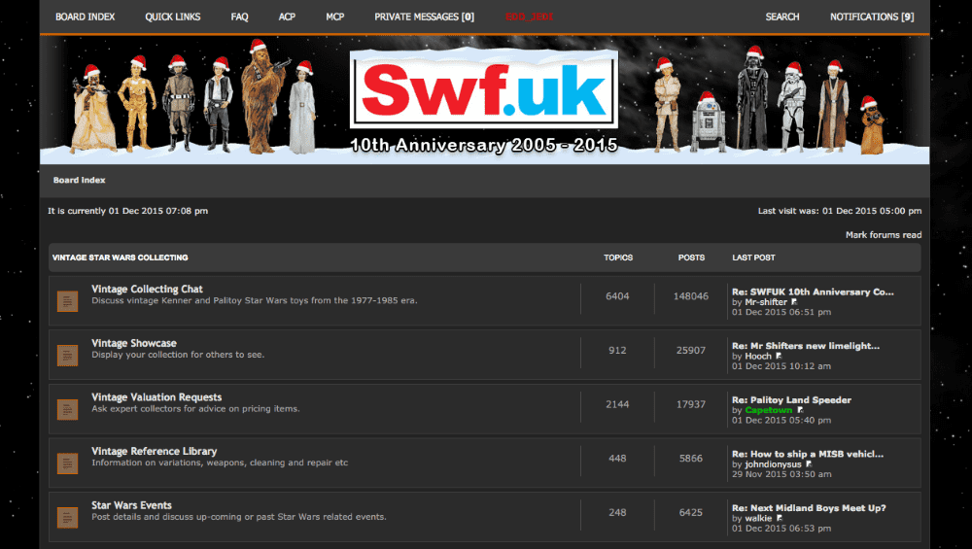972x549 pixels.
Task: Click view-latest-post icon next to Capetown
Action: click(x=799, y=410)
